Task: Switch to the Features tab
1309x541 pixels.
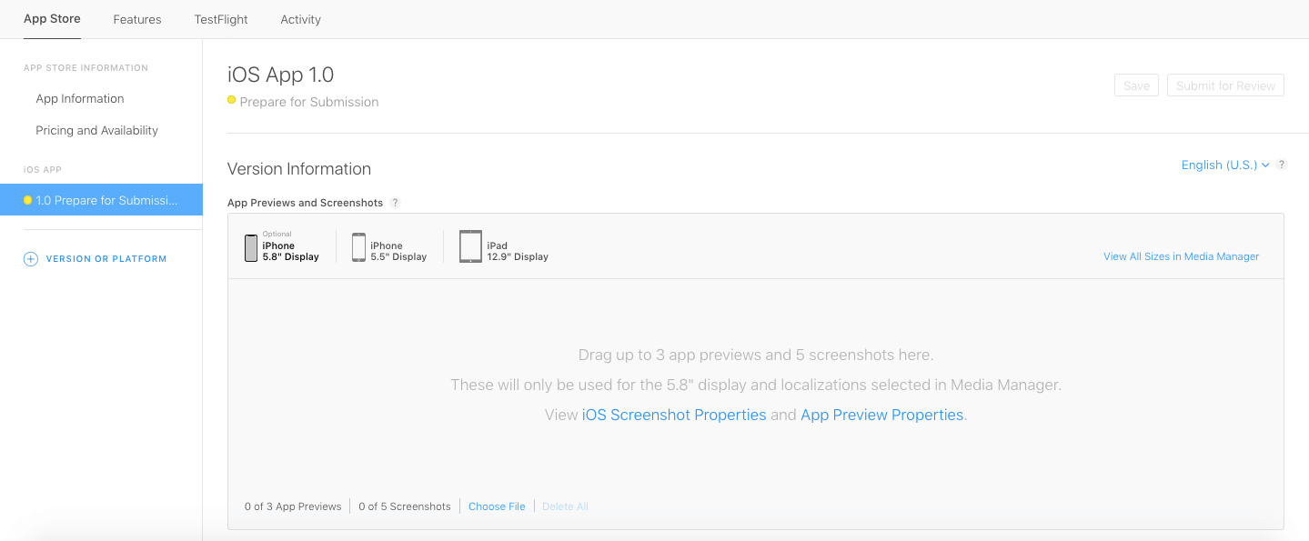Action: (x=137, y=19)
